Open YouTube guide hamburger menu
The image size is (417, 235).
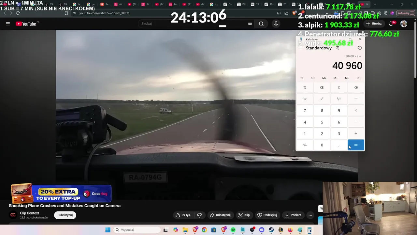click(x=8, y=23)
